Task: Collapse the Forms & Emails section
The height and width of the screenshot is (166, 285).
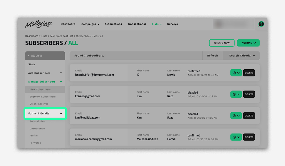Action: coord(45,114)
